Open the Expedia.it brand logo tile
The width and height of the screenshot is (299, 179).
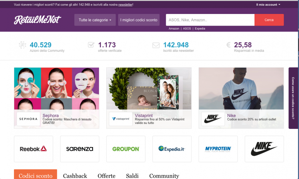coord(172,149)
